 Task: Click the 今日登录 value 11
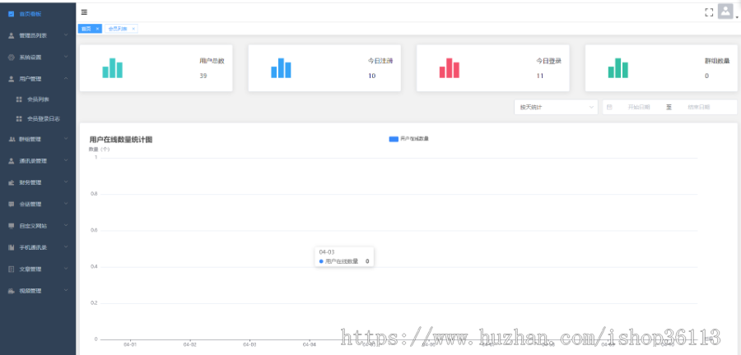[540, 76]
